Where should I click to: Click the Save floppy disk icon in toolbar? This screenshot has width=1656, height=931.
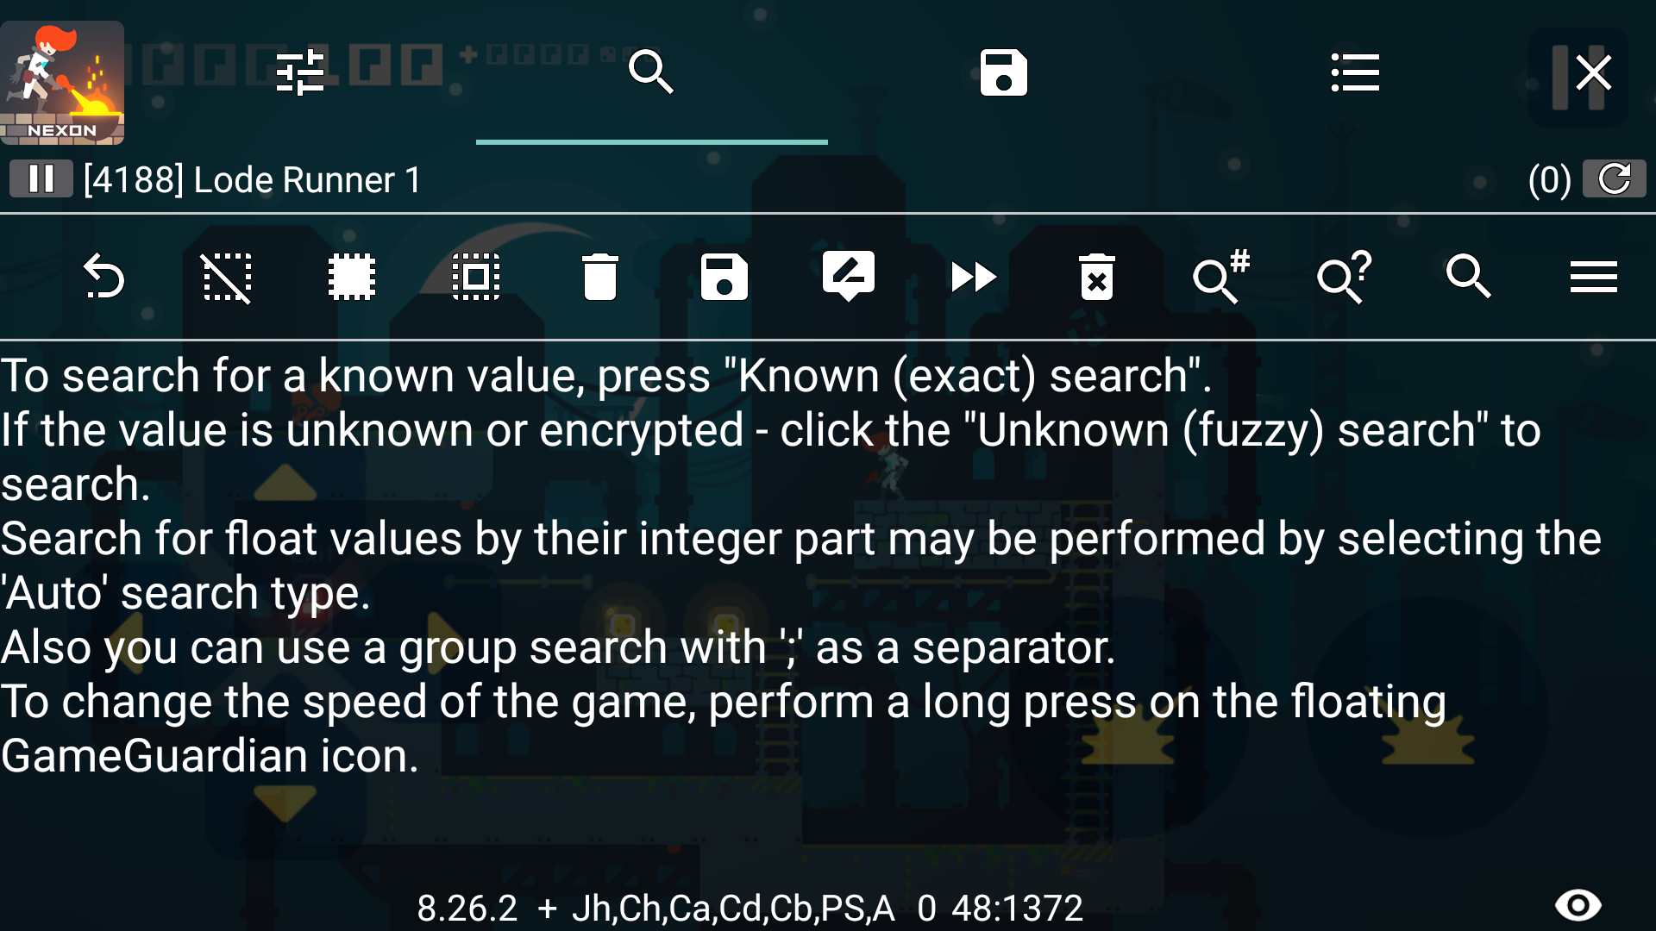[x=724, y=276]
